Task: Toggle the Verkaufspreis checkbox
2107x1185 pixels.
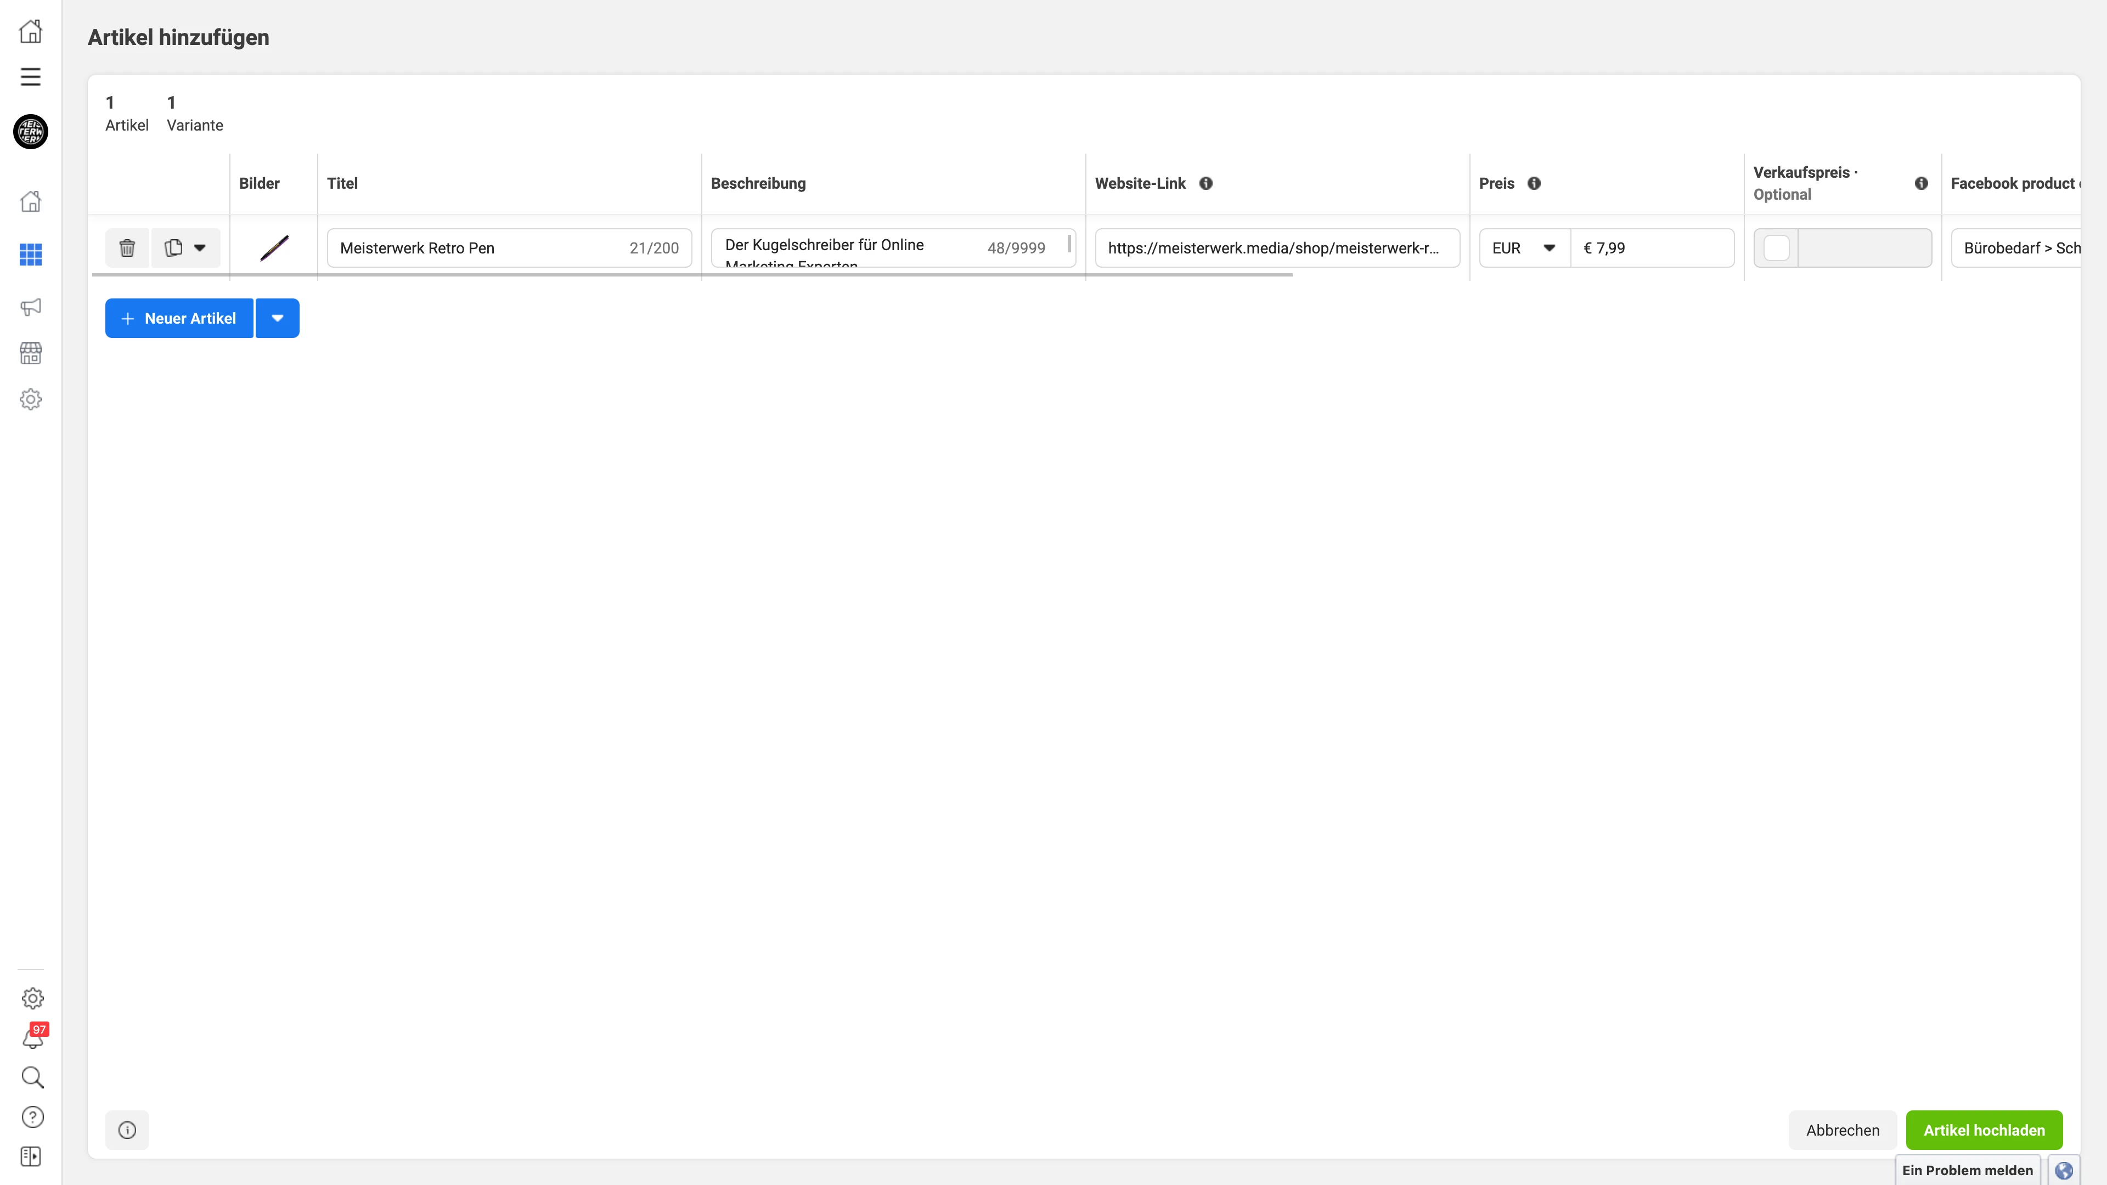Action: point(1776,248)
